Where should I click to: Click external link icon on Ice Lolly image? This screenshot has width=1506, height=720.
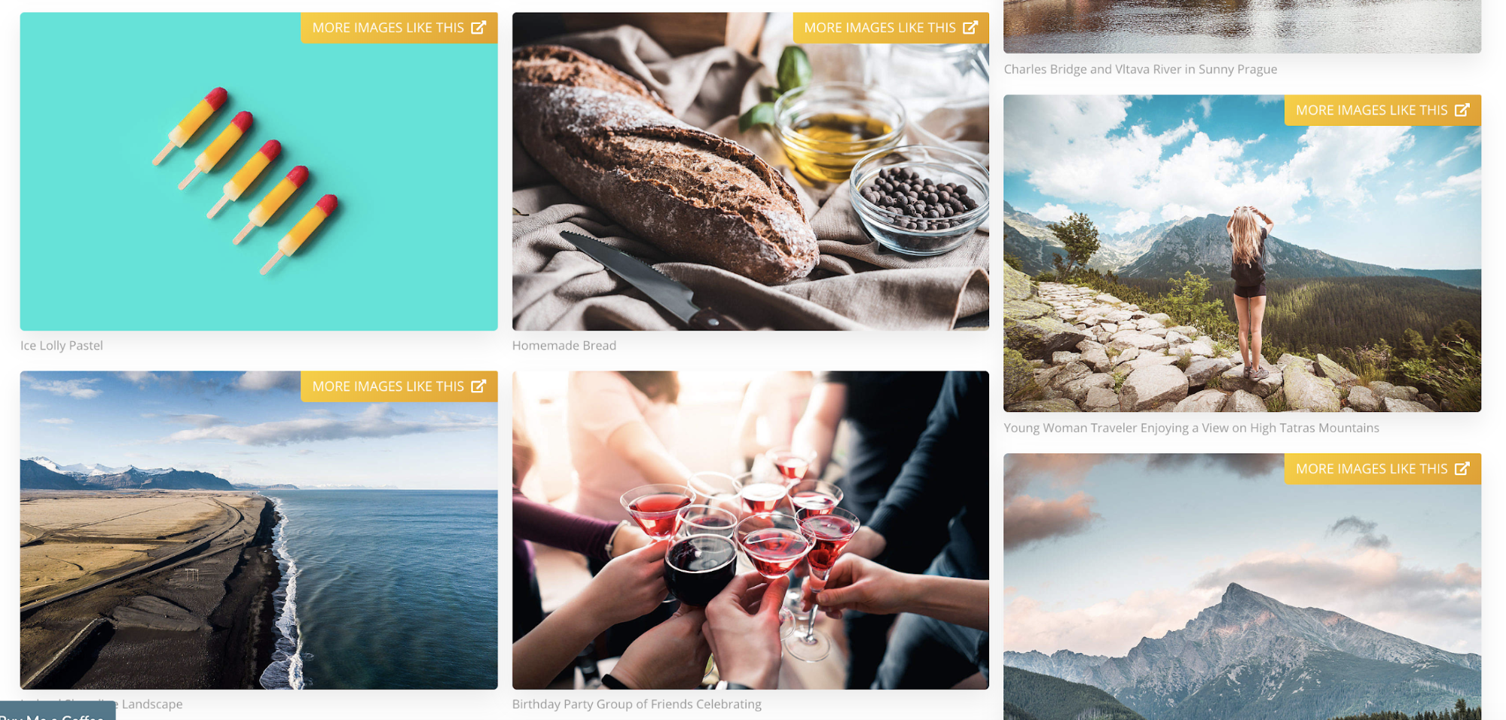click(x=478, y=28)
